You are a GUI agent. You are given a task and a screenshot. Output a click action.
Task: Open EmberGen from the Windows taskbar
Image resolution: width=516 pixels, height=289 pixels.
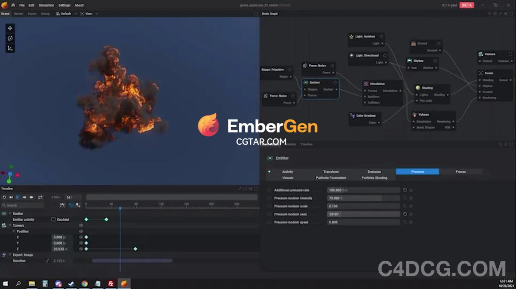pyautogui.click(x=124, y=283)
